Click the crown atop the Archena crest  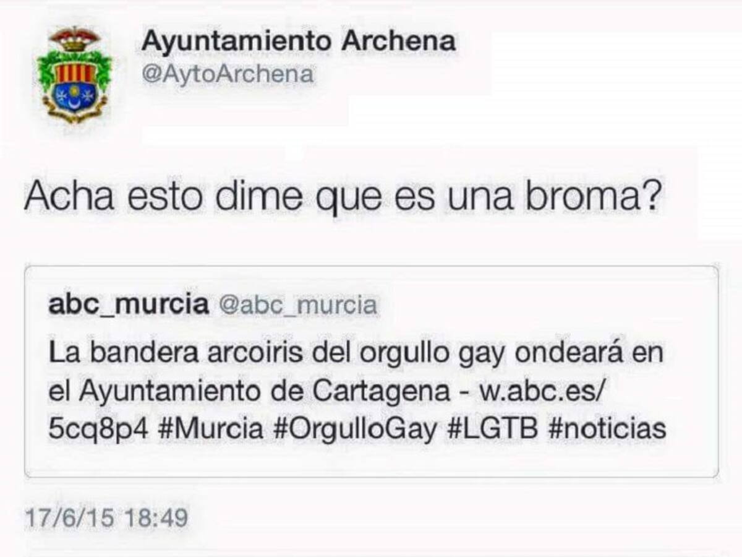coord(75,38)
